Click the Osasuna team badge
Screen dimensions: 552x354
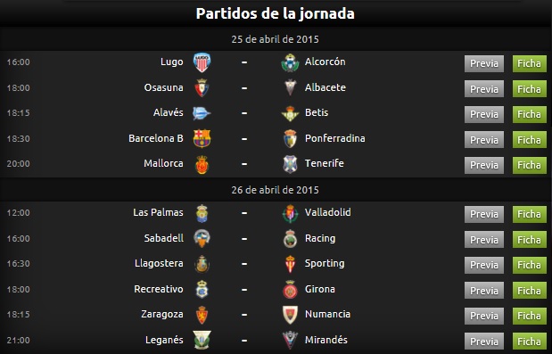202,88
